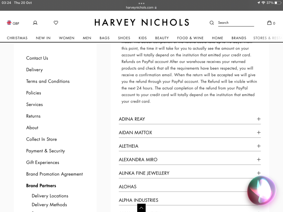This screenshot has width=283, height=212.
Task: Open the Men menu
Action: (x=87, y=38)
